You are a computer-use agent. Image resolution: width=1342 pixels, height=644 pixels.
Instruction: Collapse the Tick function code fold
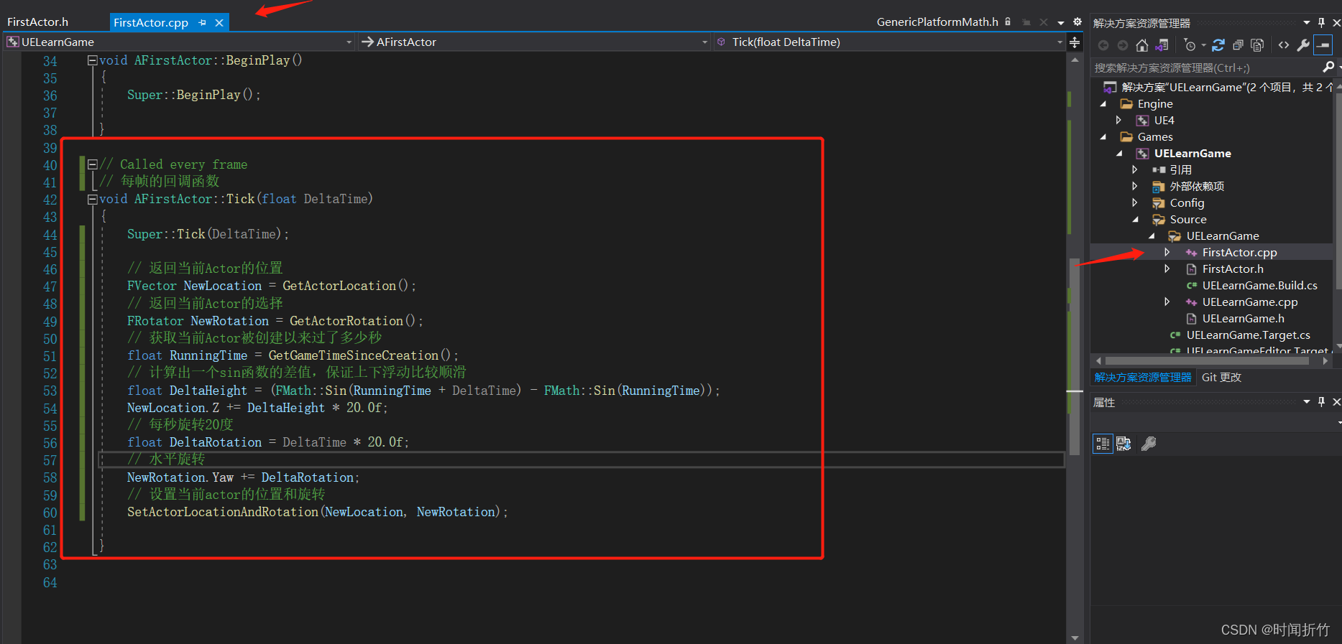click(x=92, y=200)
